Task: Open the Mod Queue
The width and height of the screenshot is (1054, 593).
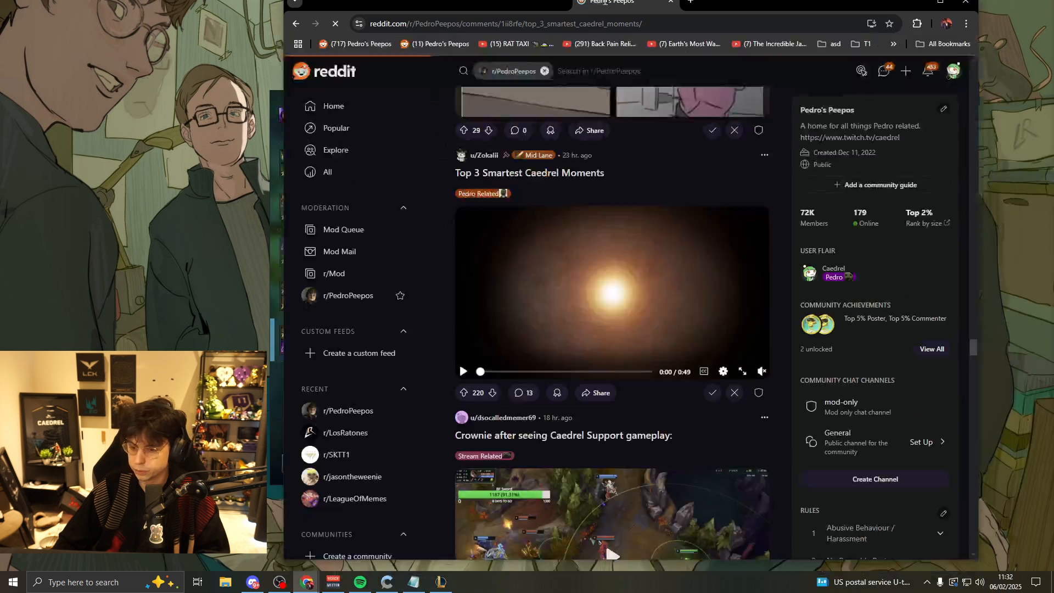Action: pos(343,230)
